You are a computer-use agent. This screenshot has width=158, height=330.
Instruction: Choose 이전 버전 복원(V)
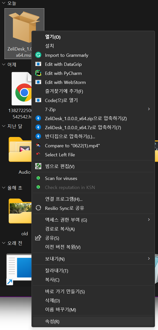point(93,247)
